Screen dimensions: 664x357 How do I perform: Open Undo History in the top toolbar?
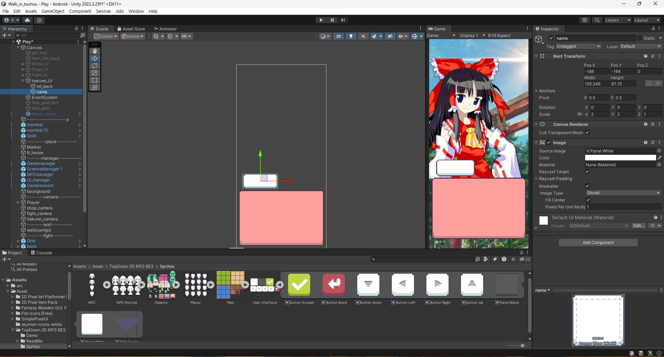[x=585, y=20]
